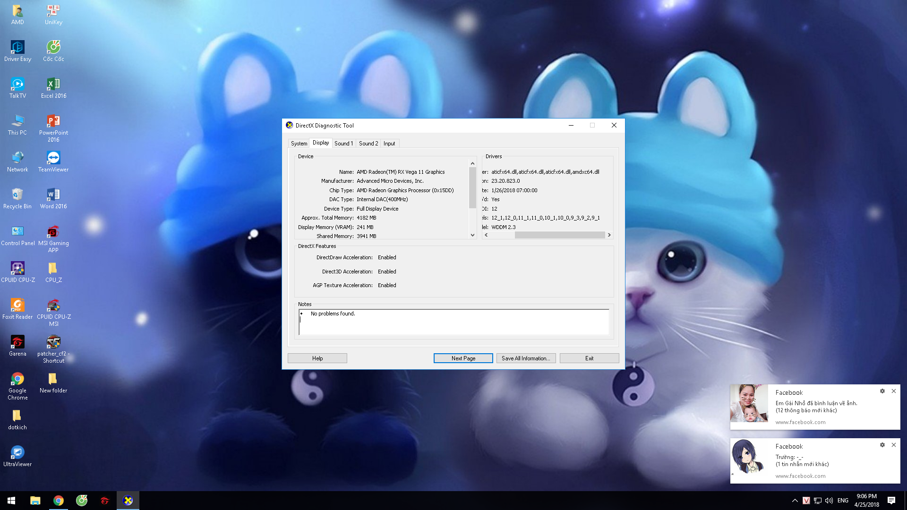The width and height of the screenshot is (907, 510).
Task: Select the Network desktop icon
Action: pyautogui.click(x=17, y=161)
